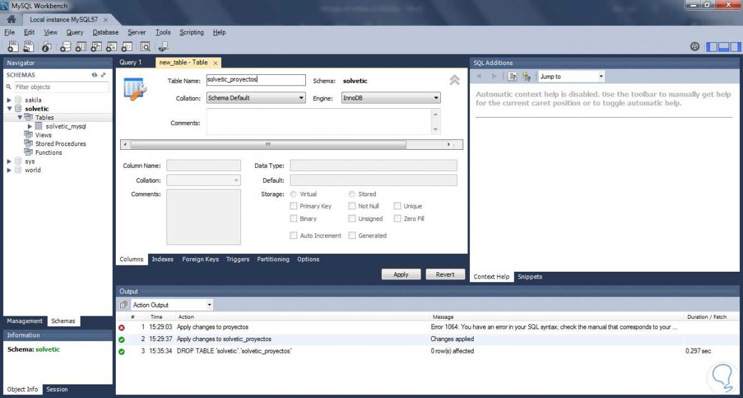The image size is (743, 398).
Task: Open the Query menu
Action: point(75,32)
